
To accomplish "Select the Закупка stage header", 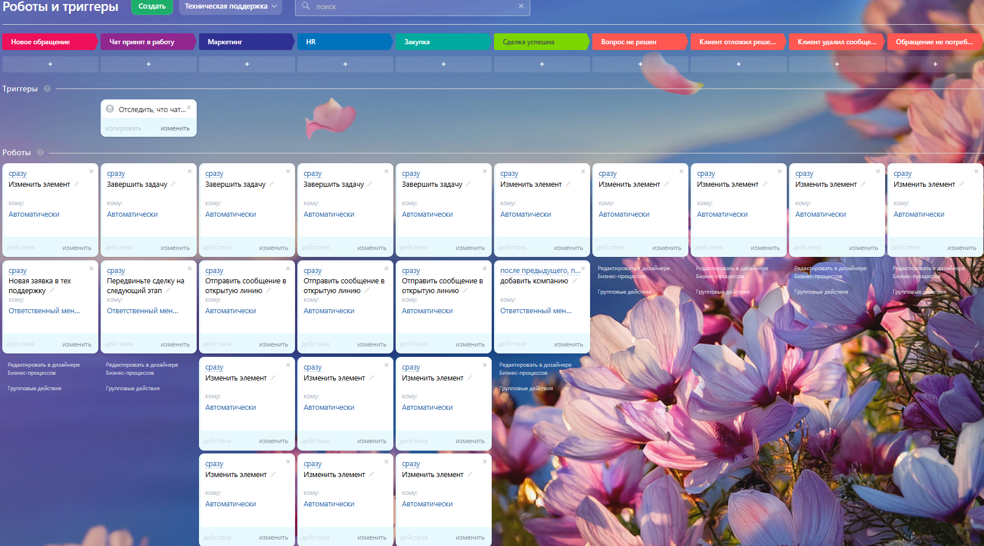I will (443, 42).
